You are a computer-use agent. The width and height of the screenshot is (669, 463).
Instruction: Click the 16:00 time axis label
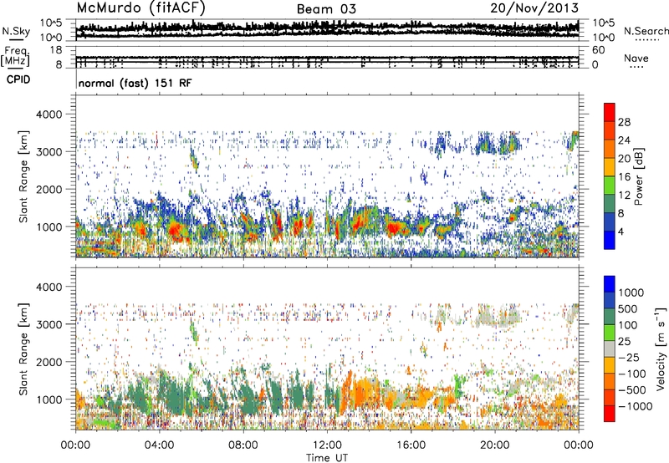pyautogui.click(x=411, y=445)
